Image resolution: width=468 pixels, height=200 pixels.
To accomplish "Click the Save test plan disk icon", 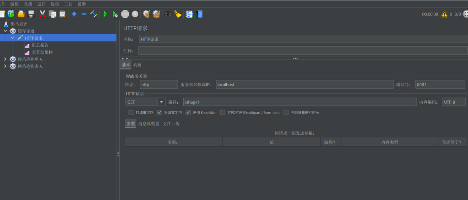I will [31, 14].
